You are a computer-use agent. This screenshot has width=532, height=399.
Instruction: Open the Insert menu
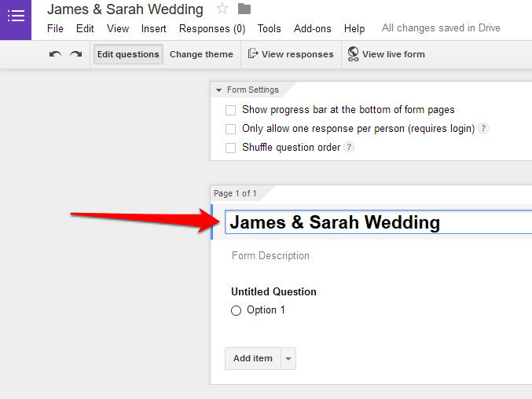[x=154, y=28]
